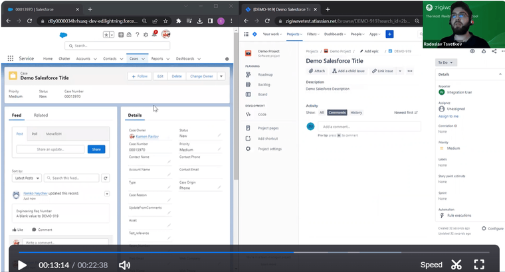505x272 pixels.
Task: Click in the Search this feed box
Action: point(71,178)
